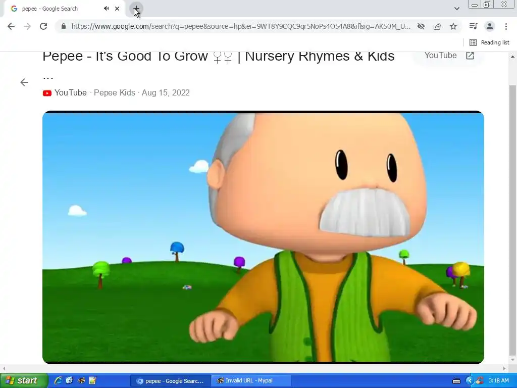
Task: Expand the tab search chevron
Action: click(456, 9)
